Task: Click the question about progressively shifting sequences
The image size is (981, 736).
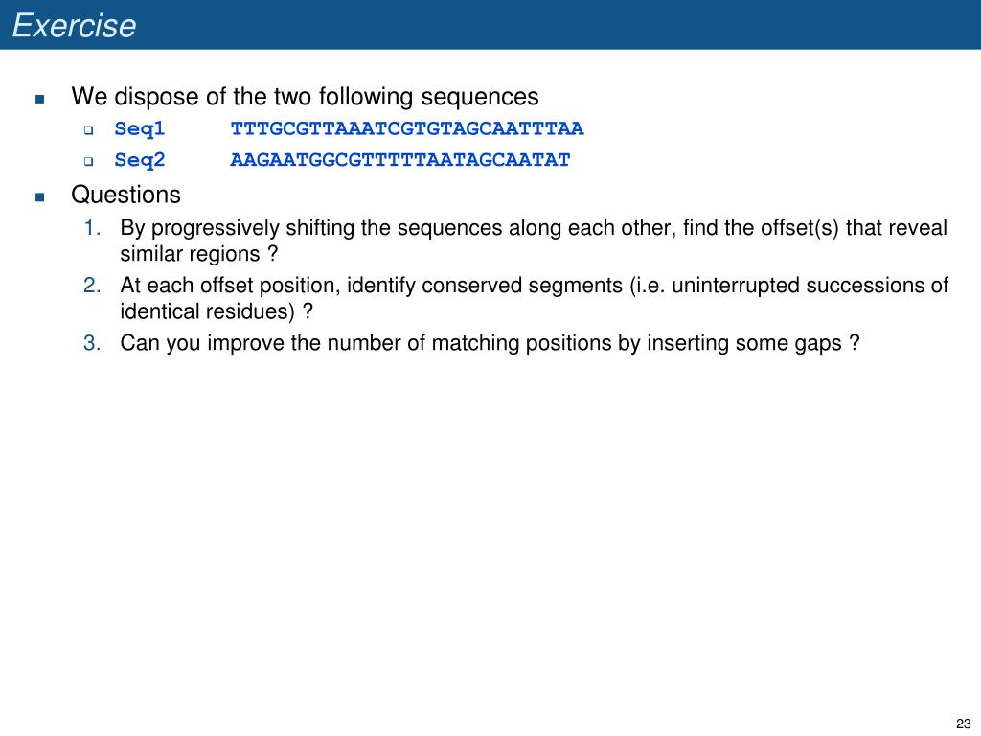Action: (x=534, y=241)
